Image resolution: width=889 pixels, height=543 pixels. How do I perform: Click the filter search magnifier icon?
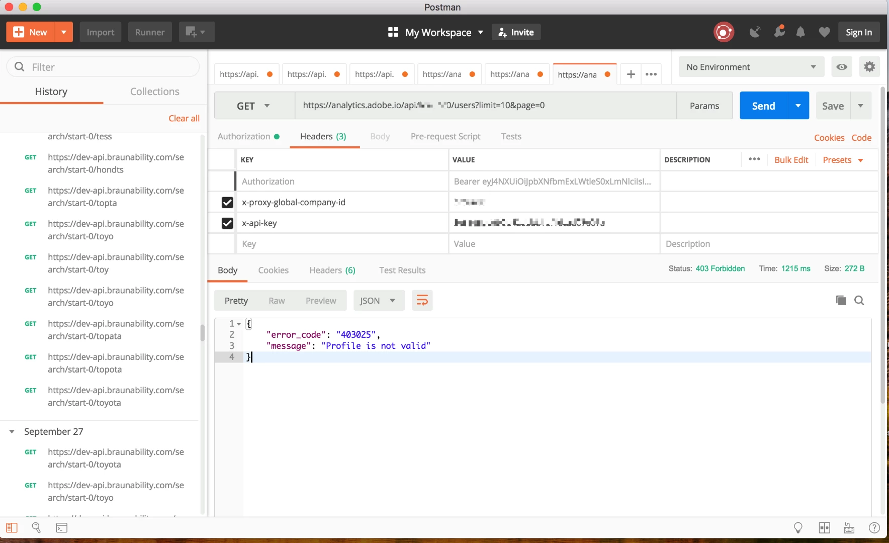20,67
